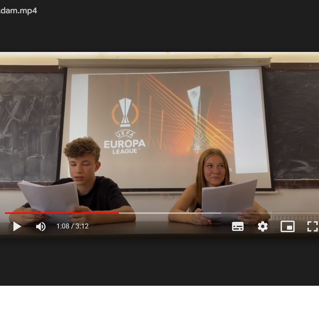Click the trophy image on projector screen
The width and height of the screenshot is (319, 319).
tap(198, 118)
